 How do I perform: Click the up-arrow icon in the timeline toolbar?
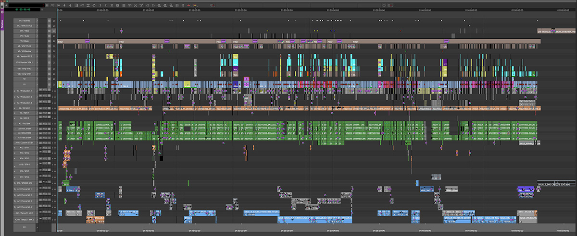tap(70, 5)
